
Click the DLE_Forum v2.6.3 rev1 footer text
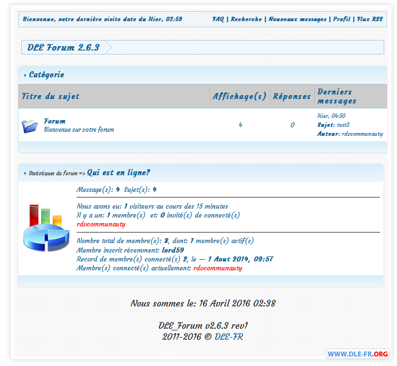(x=203, y=325)
